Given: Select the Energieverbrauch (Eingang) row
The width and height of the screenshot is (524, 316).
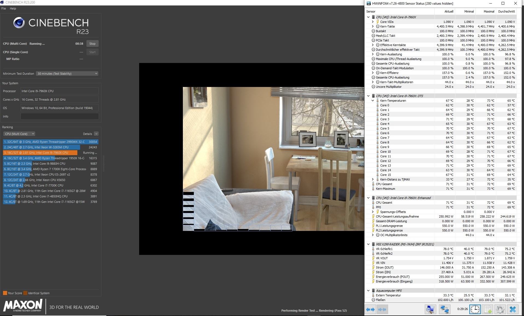Looking at the screenshot, I should pos(441,281).
